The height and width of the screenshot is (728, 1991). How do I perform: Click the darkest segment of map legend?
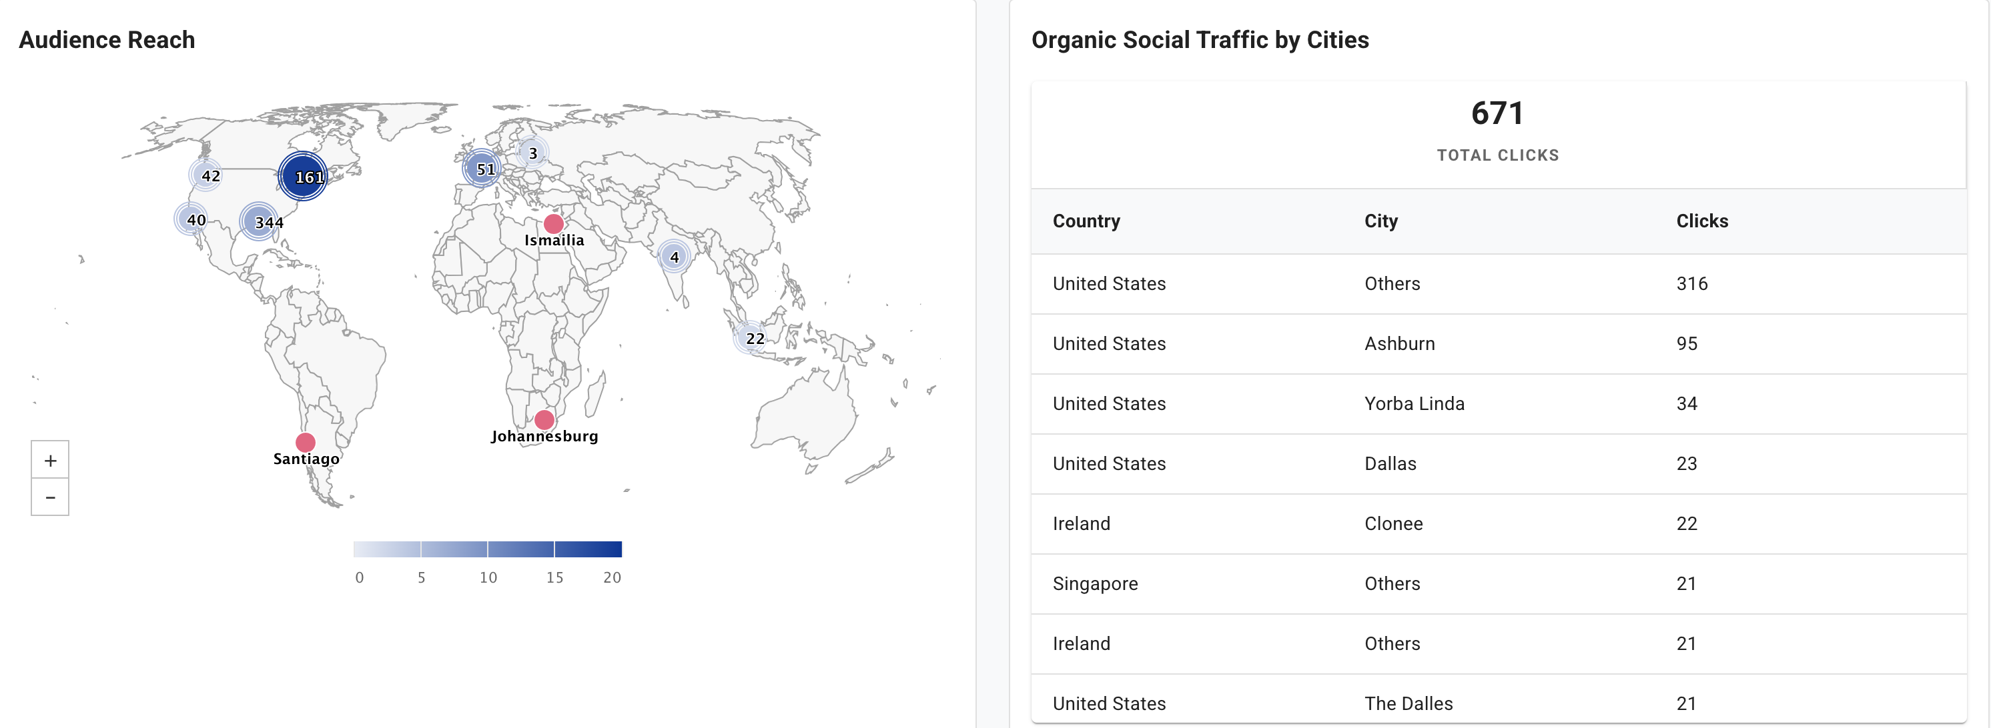[588, 549]
